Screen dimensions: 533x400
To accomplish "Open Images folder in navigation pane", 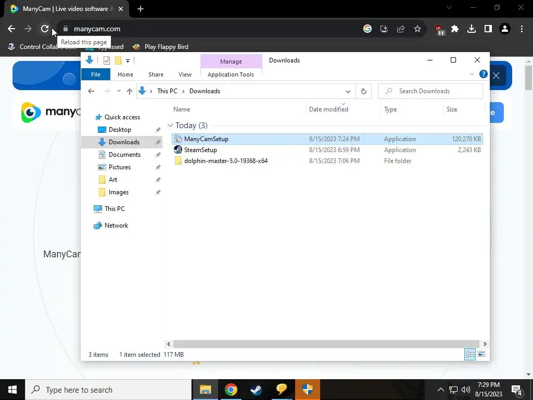I will [119, 192].
